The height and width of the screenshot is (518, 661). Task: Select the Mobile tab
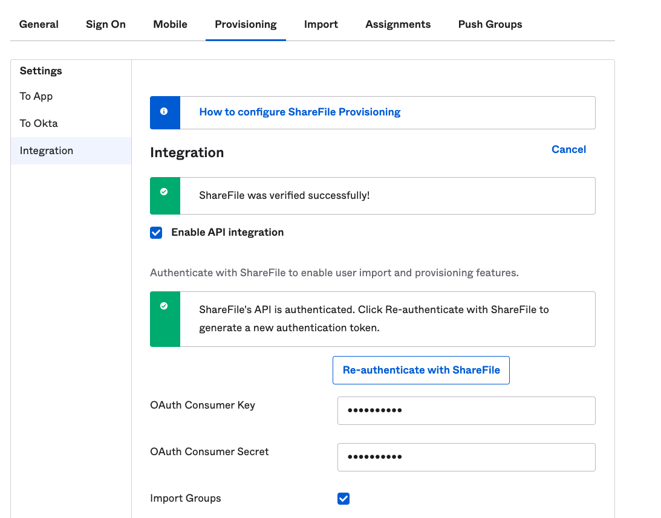tap(170, 24)
